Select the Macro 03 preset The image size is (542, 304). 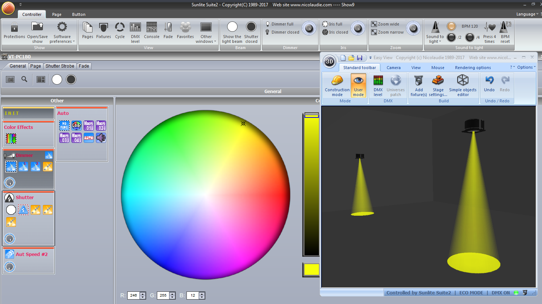point(64,138)
